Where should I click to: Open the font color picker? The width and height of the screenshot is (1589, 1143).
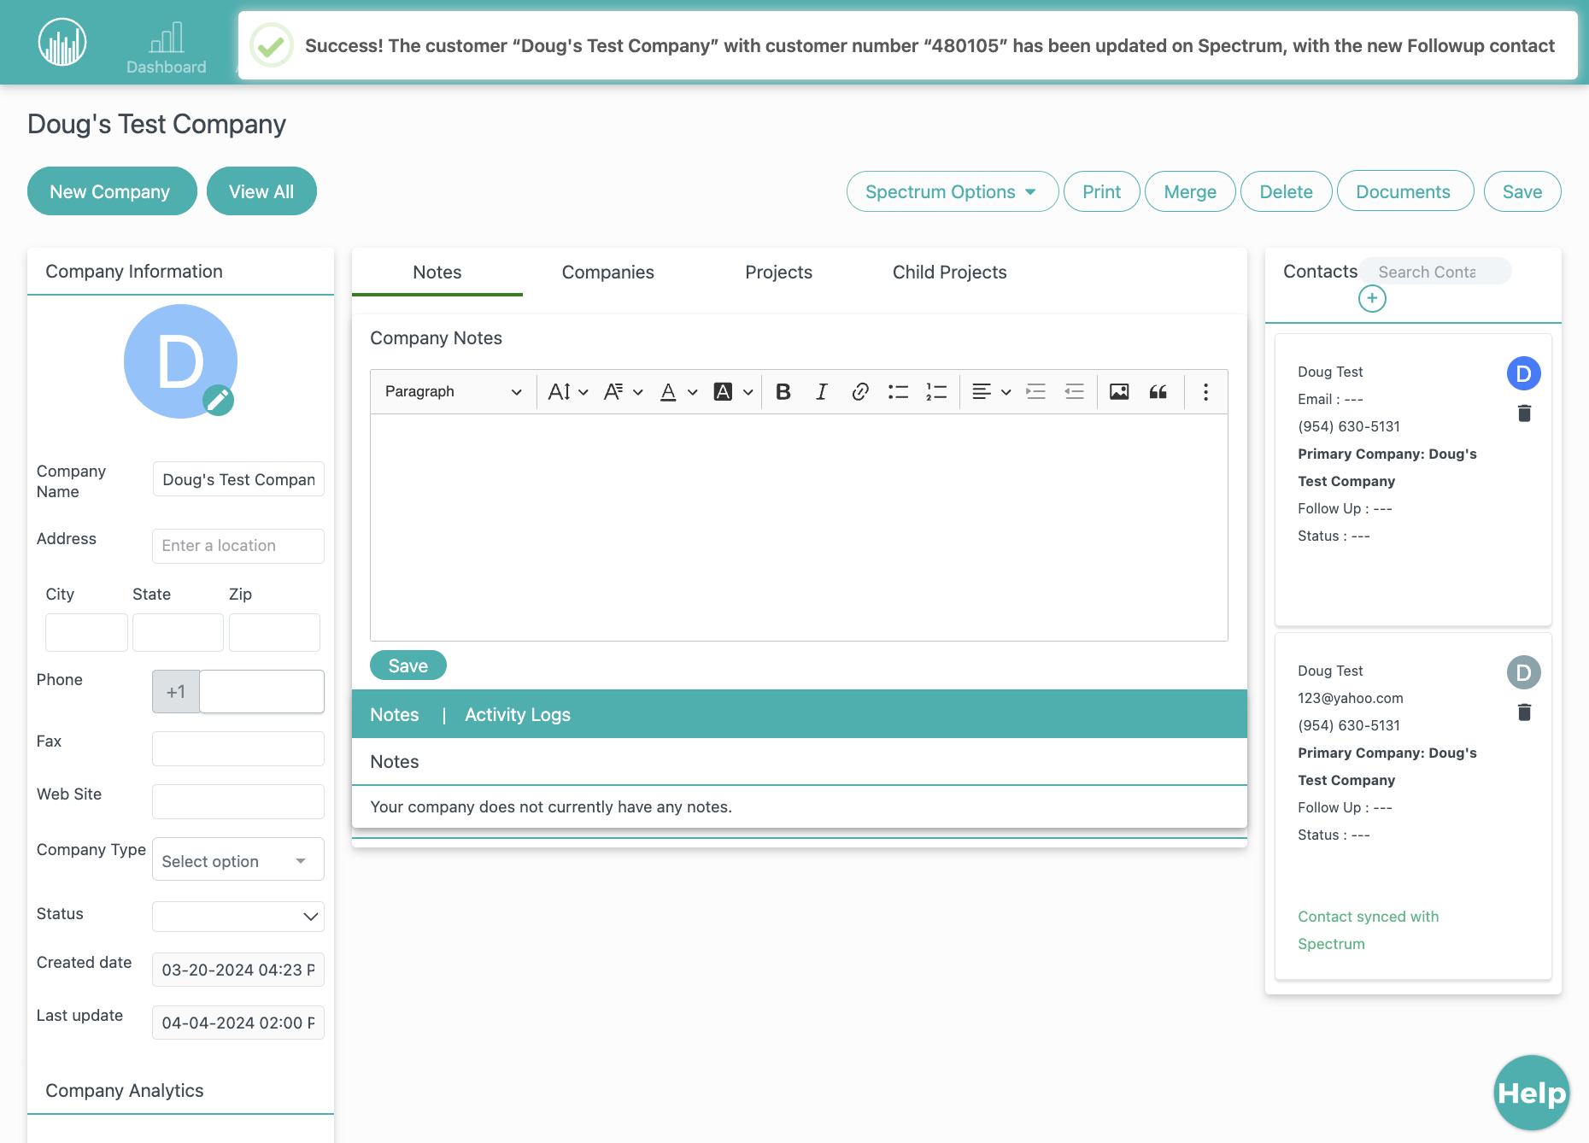678,391
